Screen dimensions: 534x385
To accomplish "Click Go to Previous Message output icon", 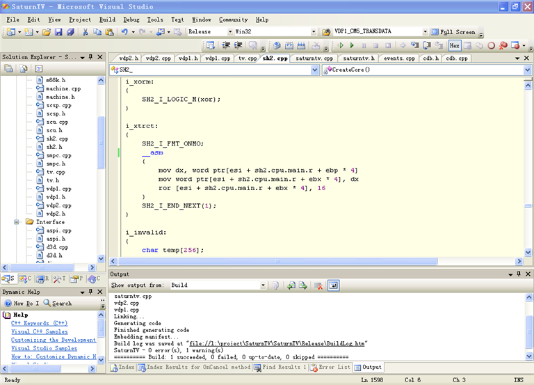I will (291, 285).
